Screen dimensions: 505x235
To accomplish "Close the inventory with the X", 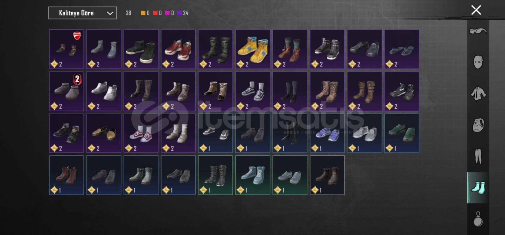I will click(x=476, y=10).
